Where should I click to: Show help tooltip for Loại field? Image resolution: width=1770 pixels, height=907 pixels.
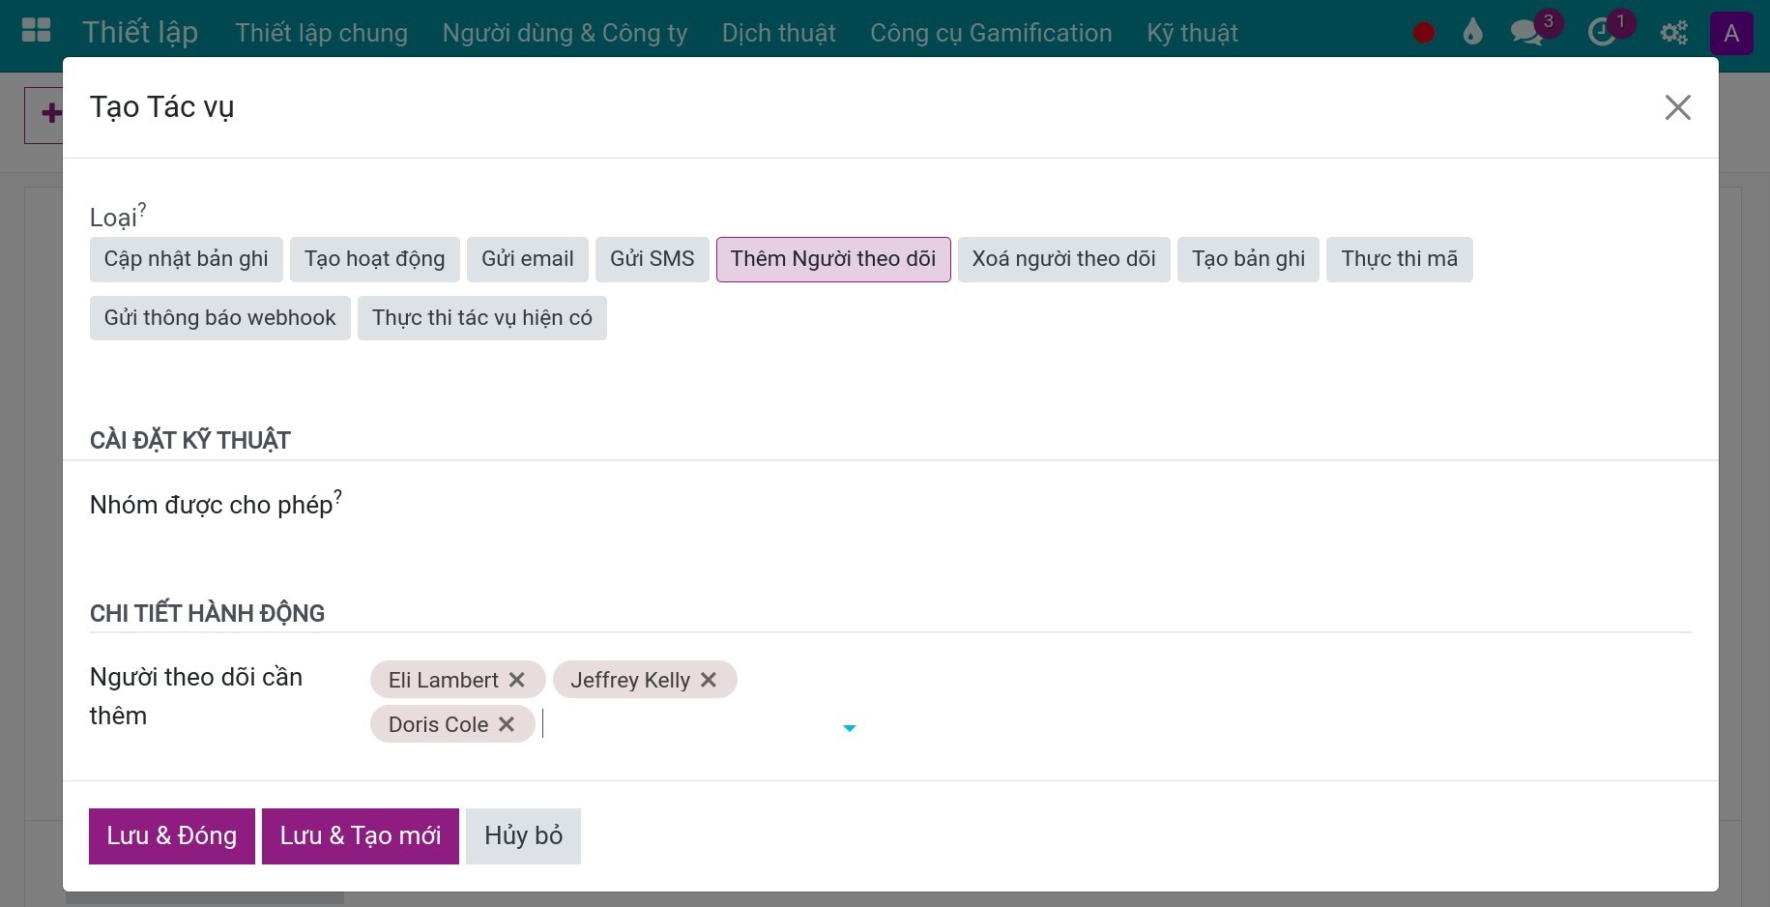pyautogui.click(x=142, y=208)
